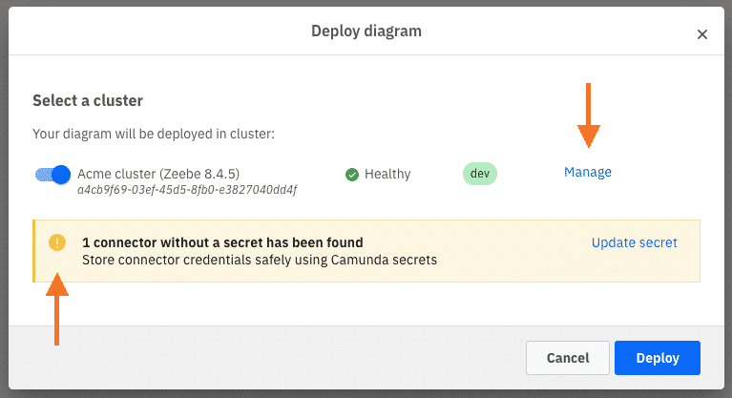Click the orange arrow pointing at Manage
The width and height of the screenshot is (732, 398).
(x=588, y=115)
